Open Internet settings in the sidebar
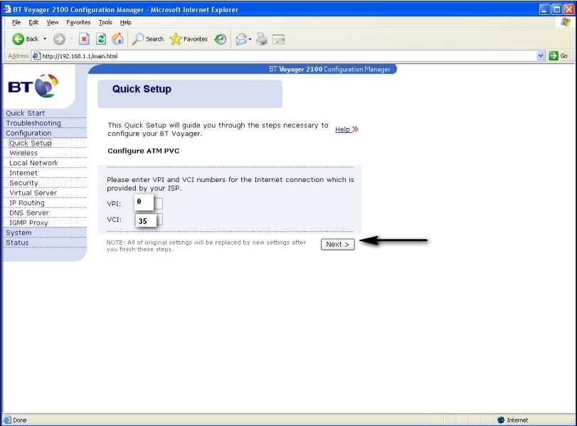 [x=23, y=173]
